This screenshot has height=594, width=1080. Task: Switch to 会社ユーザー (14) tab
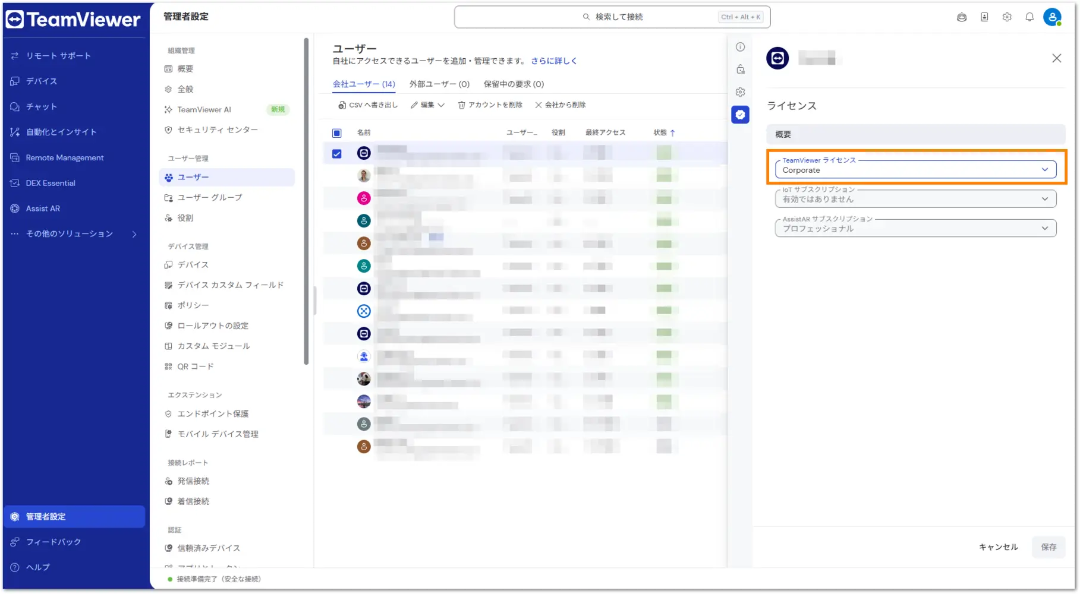364,84
